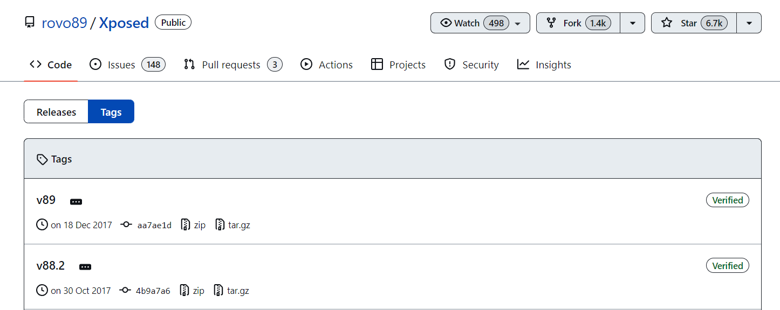Click the commit icon next to aa7ae1d

[x=126, y=225]
